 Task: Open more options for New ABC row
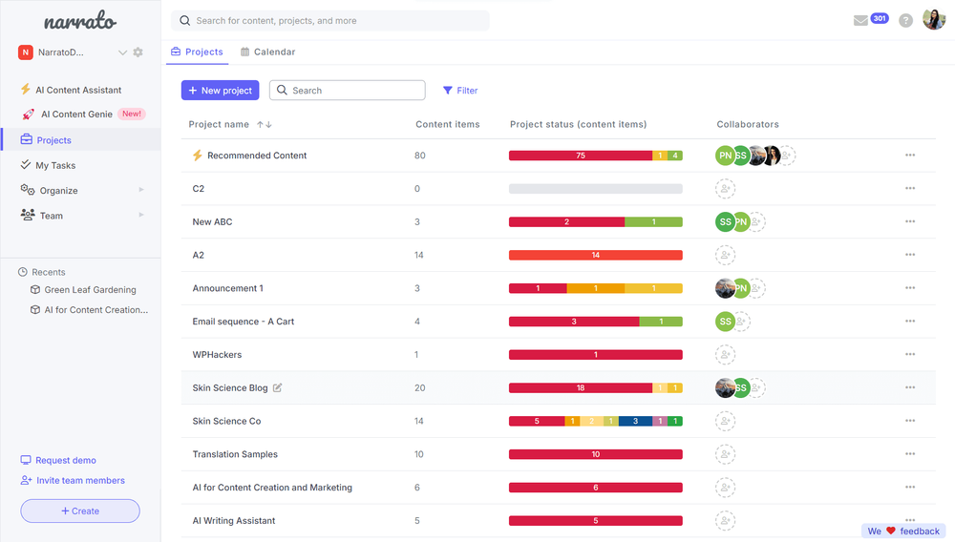[910, 221]
